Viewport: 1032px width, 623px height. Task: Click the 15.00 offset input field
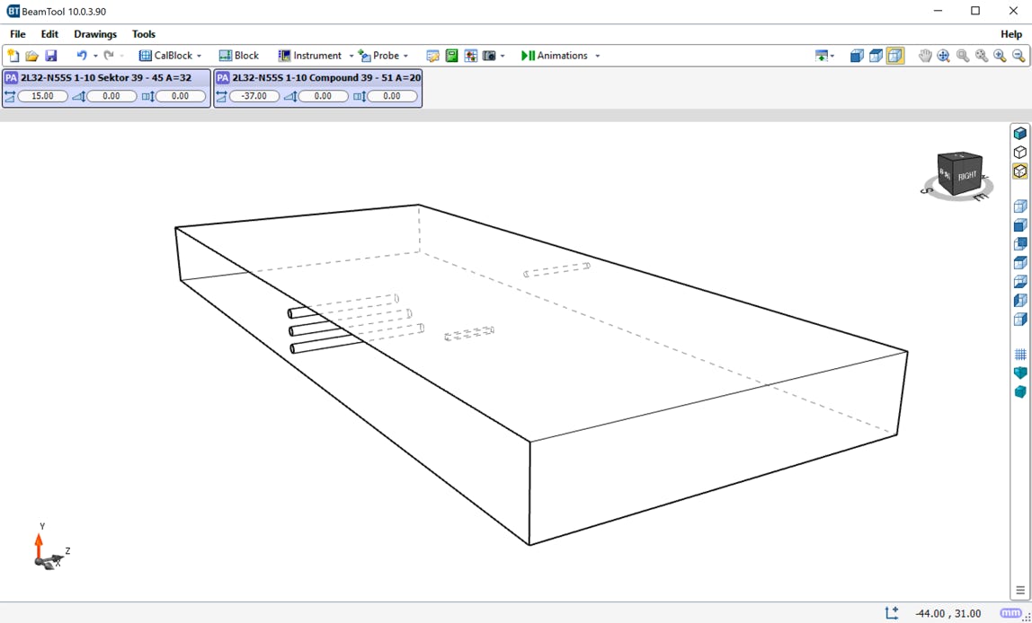tap(42, 96)
